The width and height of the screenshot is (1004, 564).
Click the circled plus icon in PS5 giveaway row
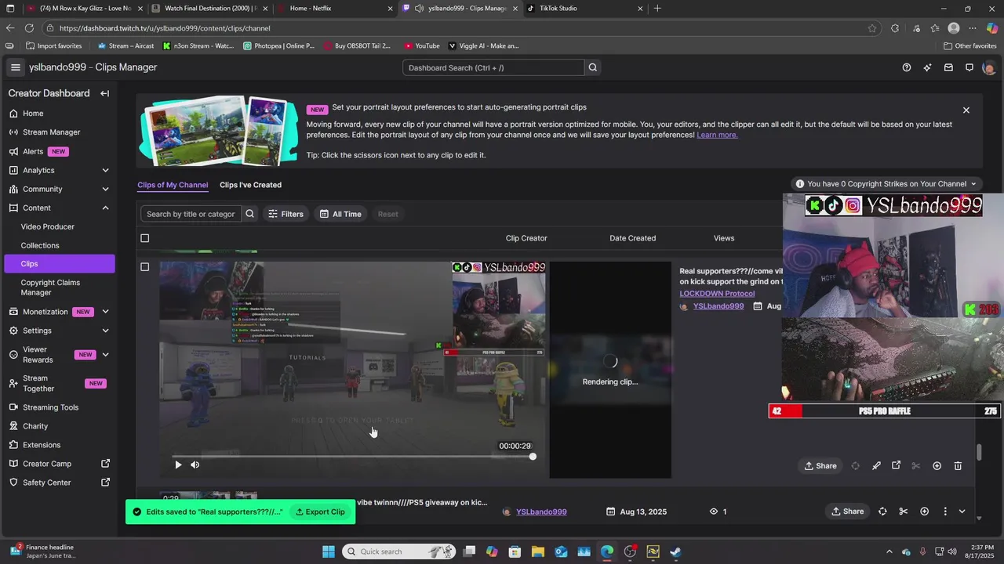[x=924, y=512]
